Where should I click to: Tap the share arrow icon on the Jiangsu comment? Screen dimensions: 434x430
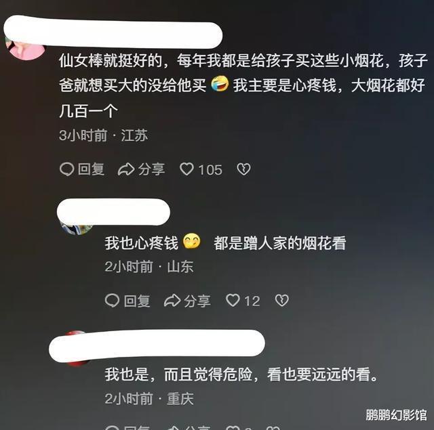[126, 169]
